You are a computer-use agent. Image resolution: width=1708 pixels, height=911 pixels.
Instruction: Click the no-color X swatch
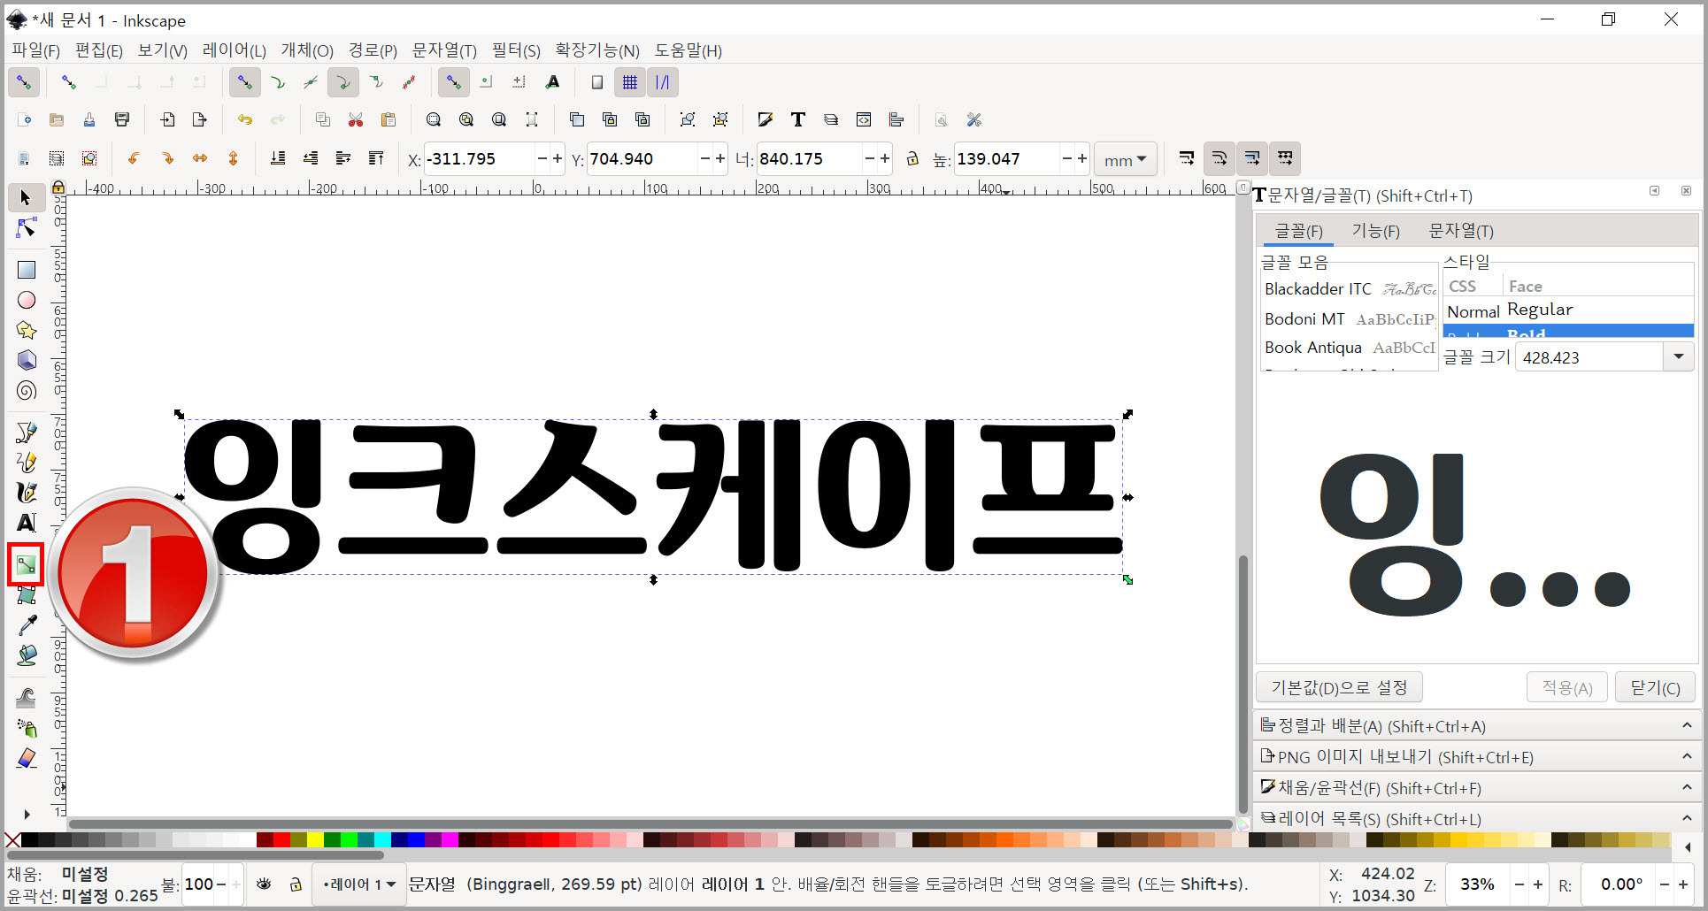point(12,839)
